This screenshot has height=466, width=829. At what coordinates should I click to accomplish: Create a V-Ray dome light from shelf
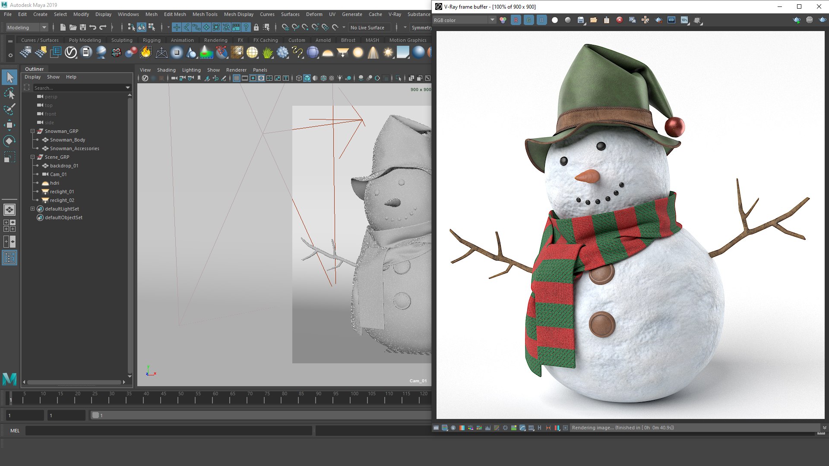328,53
